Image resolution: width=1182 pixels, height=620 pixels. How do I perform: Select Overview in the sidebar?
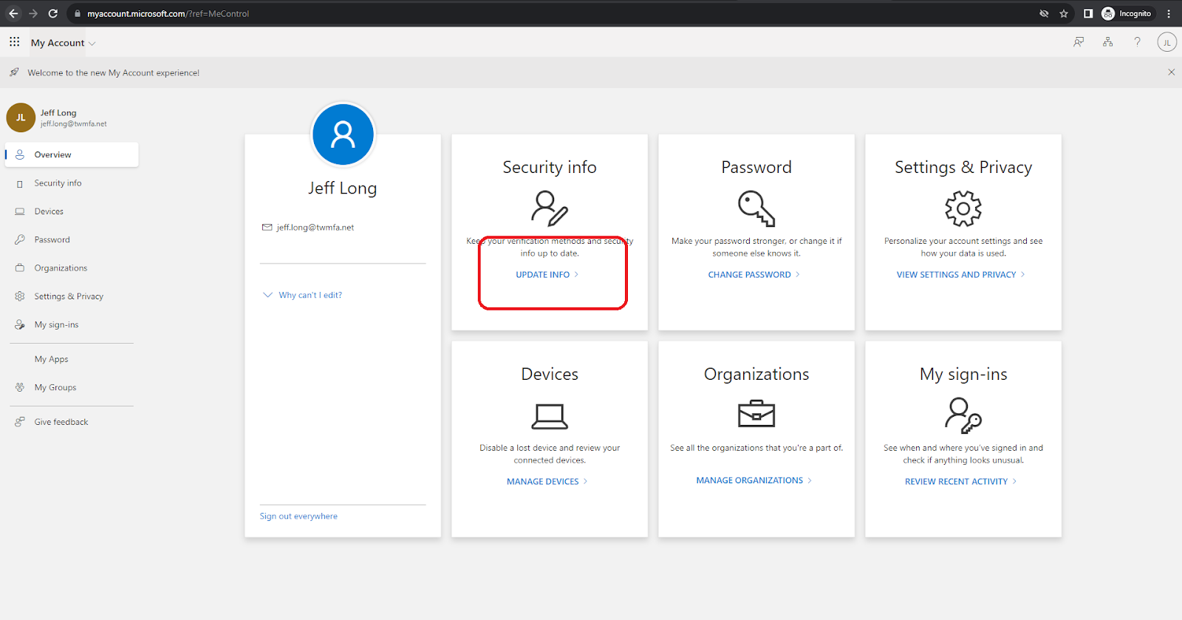pos(72,154)
